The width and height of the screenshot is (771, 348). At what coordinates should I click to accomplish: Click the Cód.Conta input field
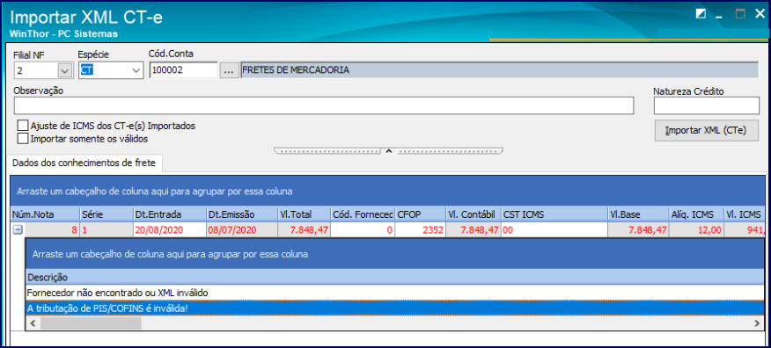pyautogui.click(x=183, y=70)
